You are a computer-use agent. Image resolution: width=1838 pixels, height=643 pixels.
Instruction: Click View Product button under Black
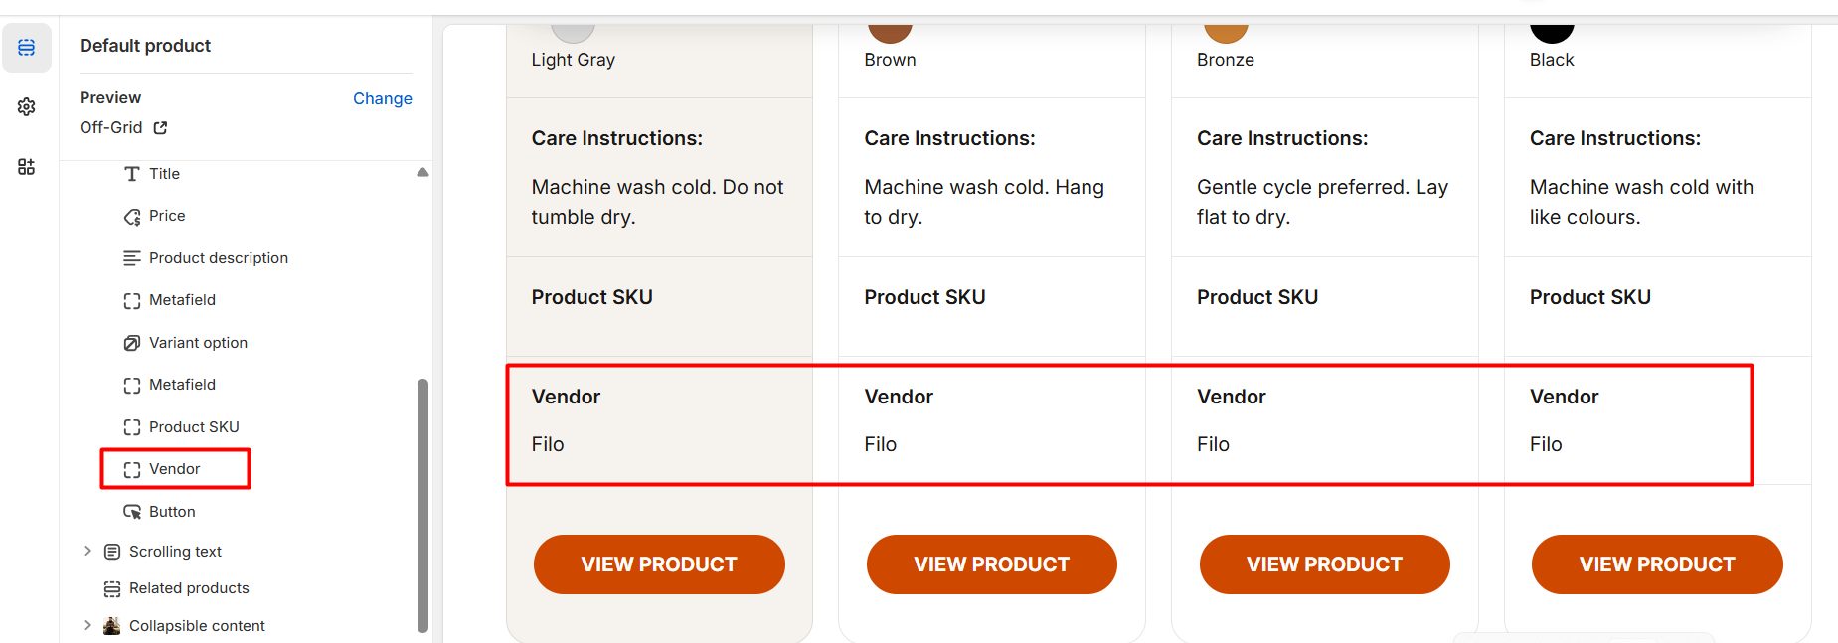[1657, 564]
